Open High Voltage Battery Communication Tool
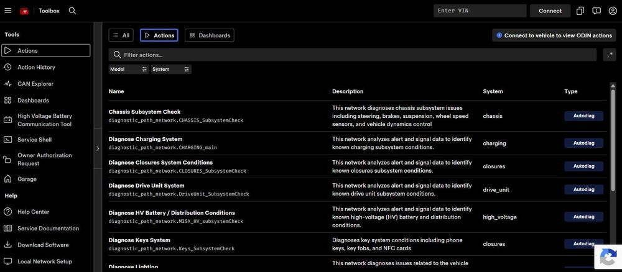The width and height of the screenshot is (622, 272). coord(46,120)
